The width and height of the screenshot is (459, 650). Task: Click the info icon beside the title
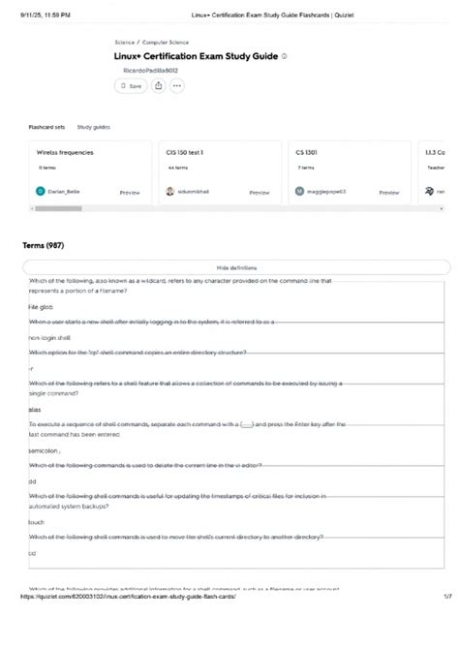point(284,56)
